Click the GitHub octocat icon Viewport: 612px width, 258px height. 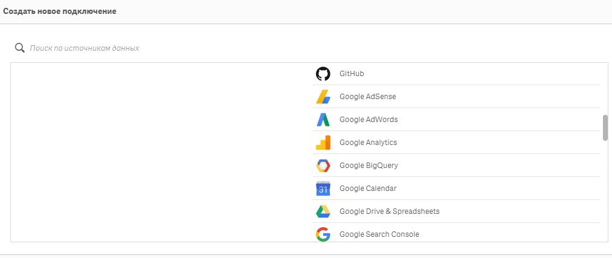tap(323, 74)
